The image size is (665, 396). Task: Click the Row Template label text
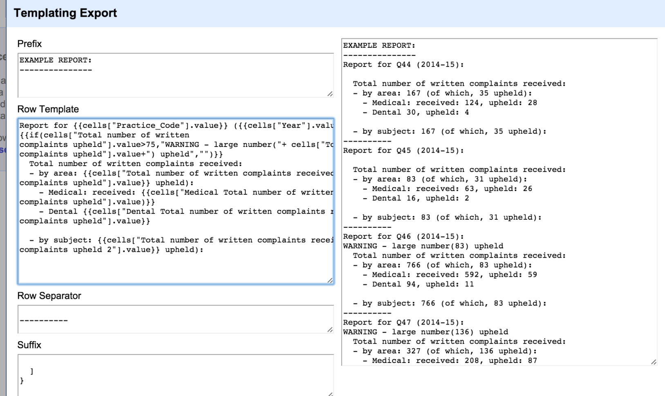point(48,109)
